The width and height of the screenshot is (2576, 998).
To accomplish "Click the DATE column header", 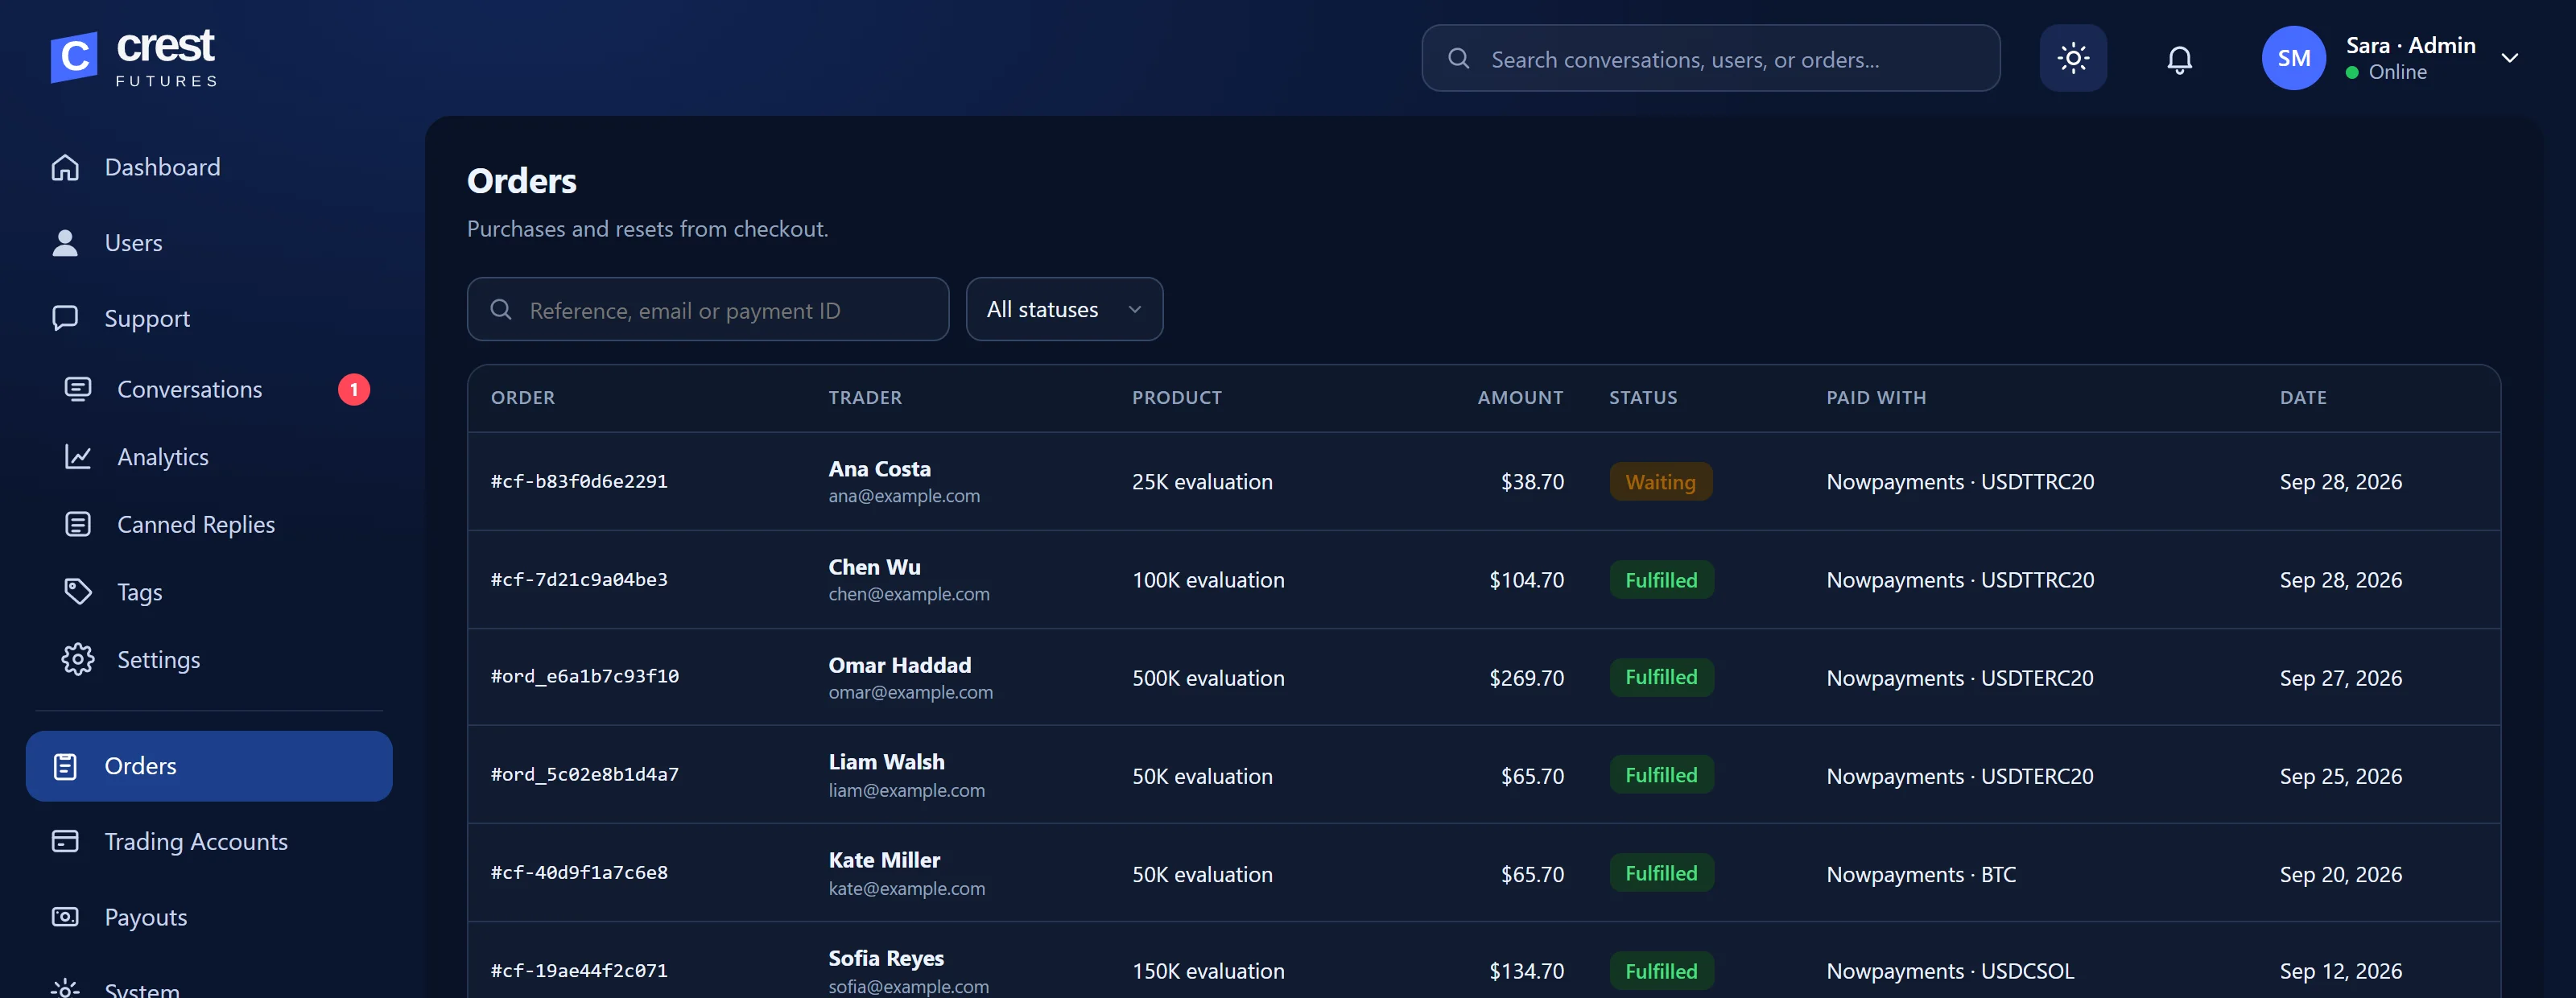I will point(2302,398).
